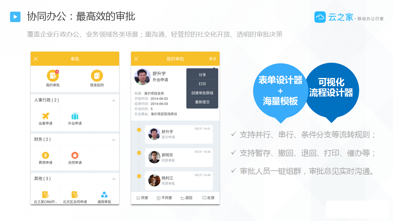Collapse the 人事行政 (2) section chevron
Viewport: 393px width, 221px height.
click(114, 100)
